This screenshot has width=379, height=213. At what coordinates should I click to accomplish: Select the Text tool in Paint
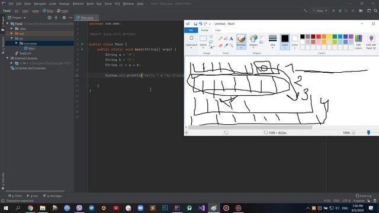click(x=232, y=38)
